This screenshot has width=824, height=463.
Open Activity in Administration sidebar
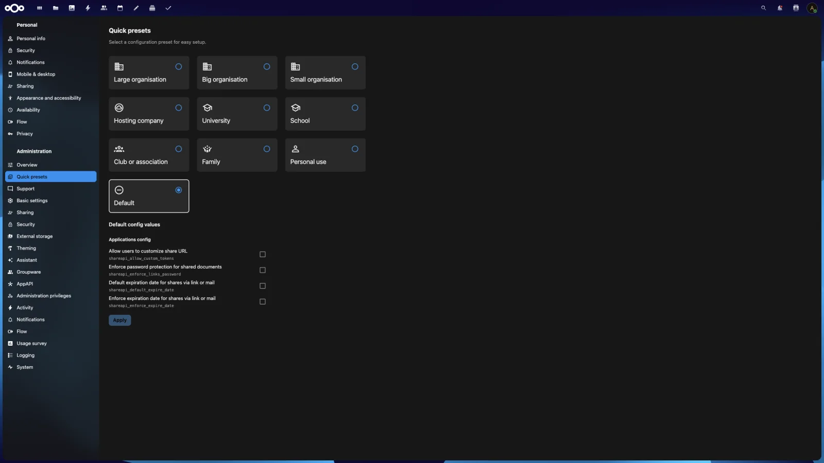point(50,308)
